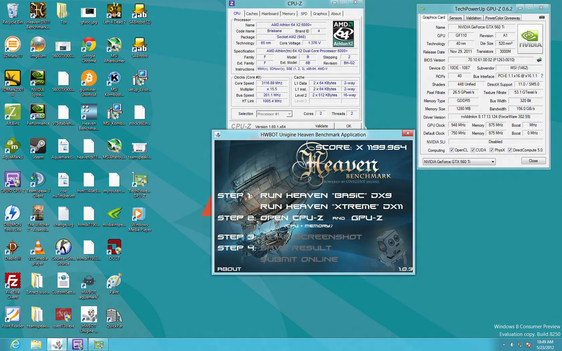Click the HWBOT Heaven taskbar button
The width and height of the screenshot is (562, 351).
click(57, 344)
